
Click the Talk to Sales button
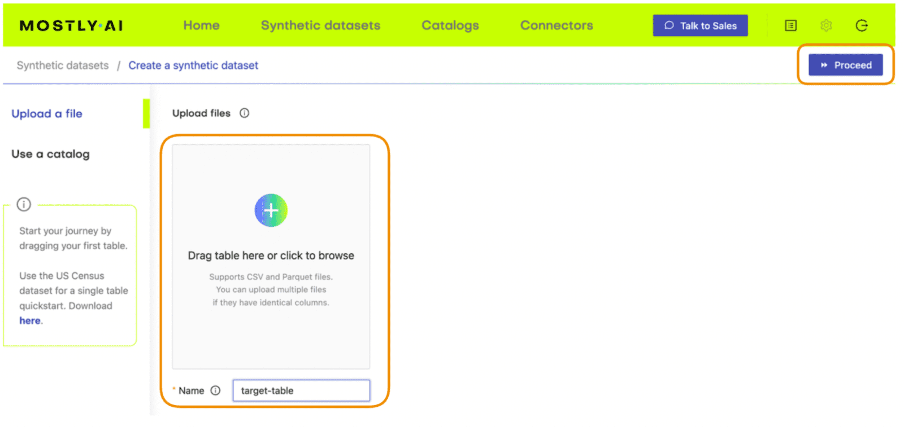(x=700, y=25)
